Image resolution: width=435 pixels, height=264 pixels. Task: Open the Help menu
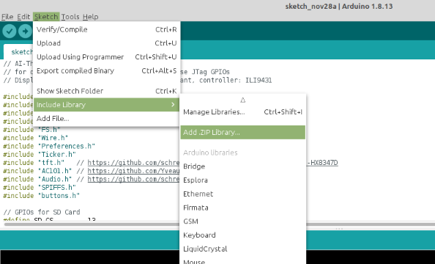90,17
